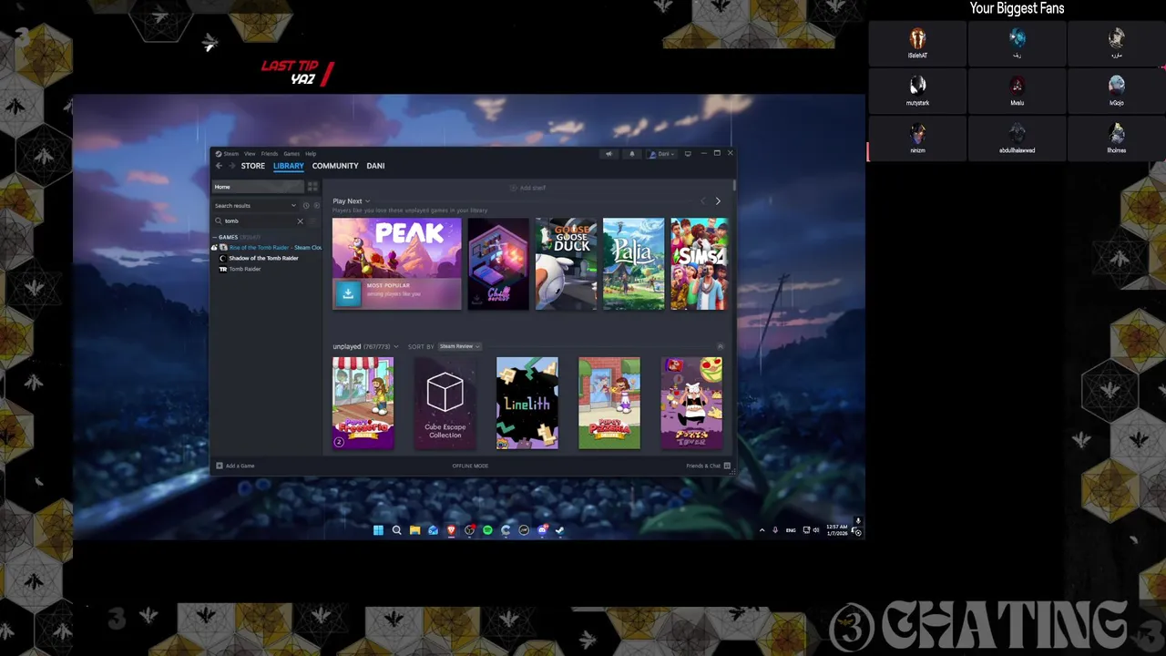Image resolution: width=1166 pixels, height=656 pixels.
Task: Open the Dani account dropdown
Action: pos(662,154)
